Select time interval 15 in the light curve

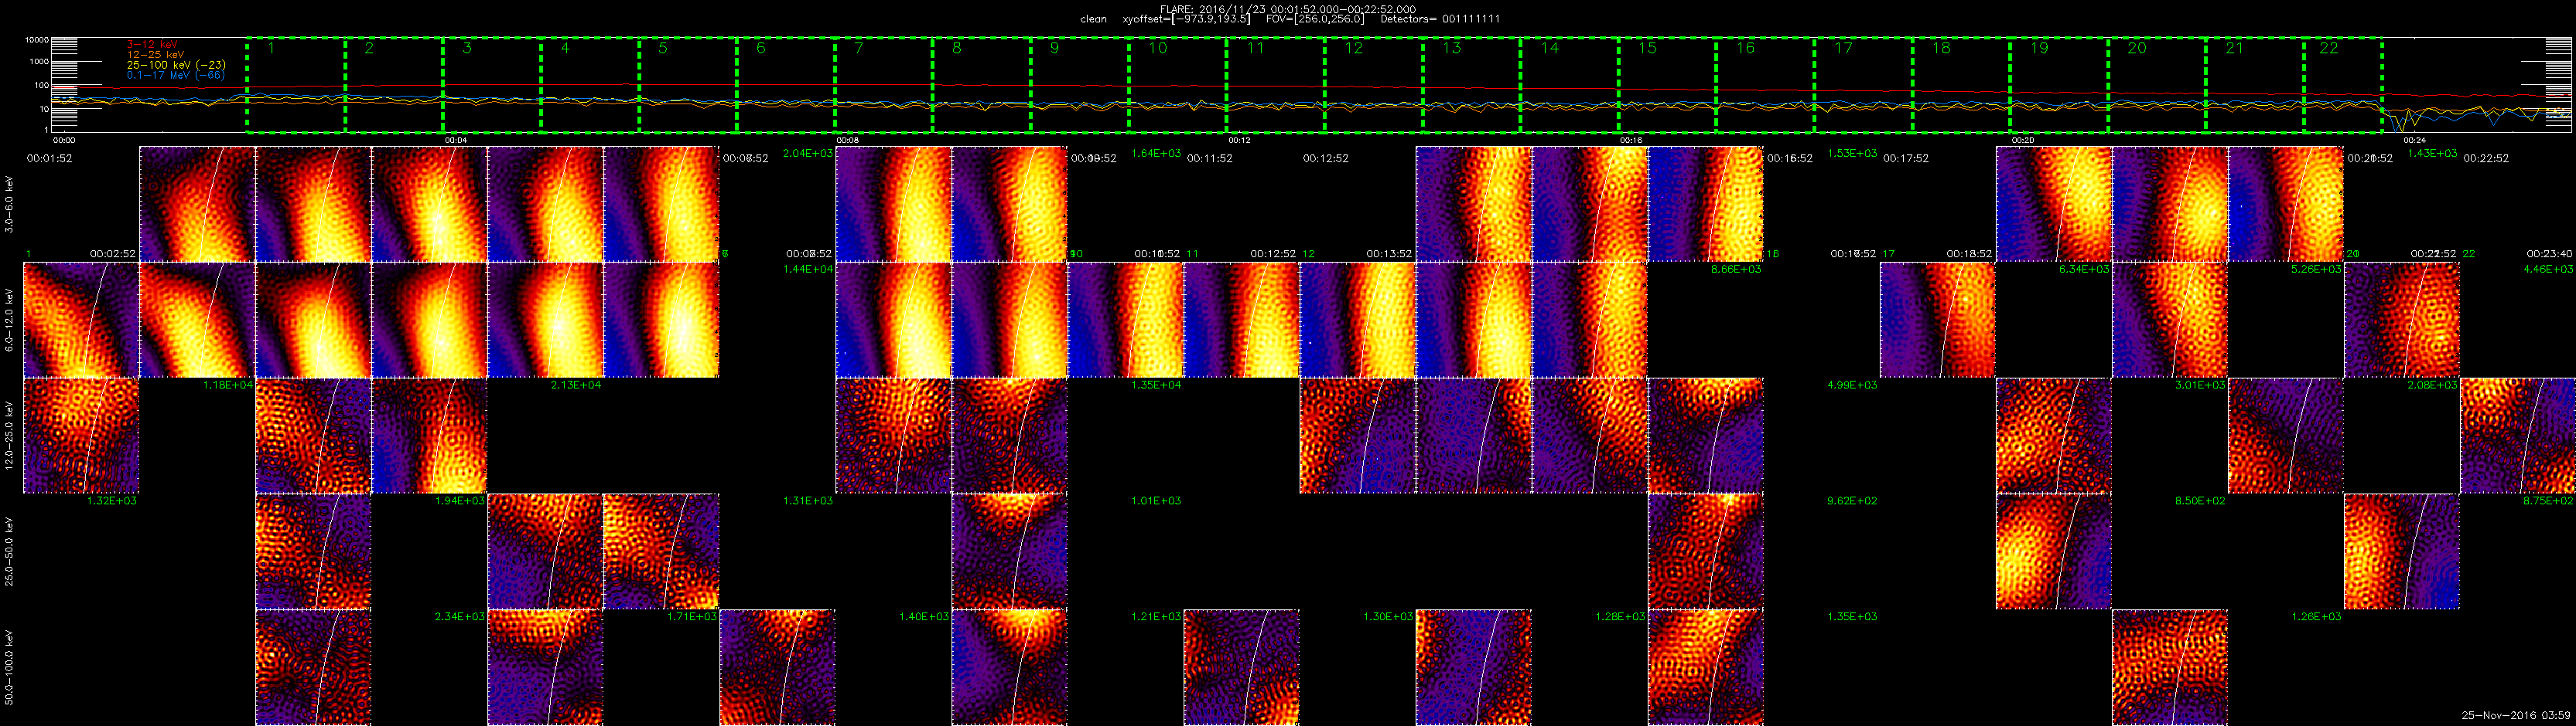(1668, 85)
